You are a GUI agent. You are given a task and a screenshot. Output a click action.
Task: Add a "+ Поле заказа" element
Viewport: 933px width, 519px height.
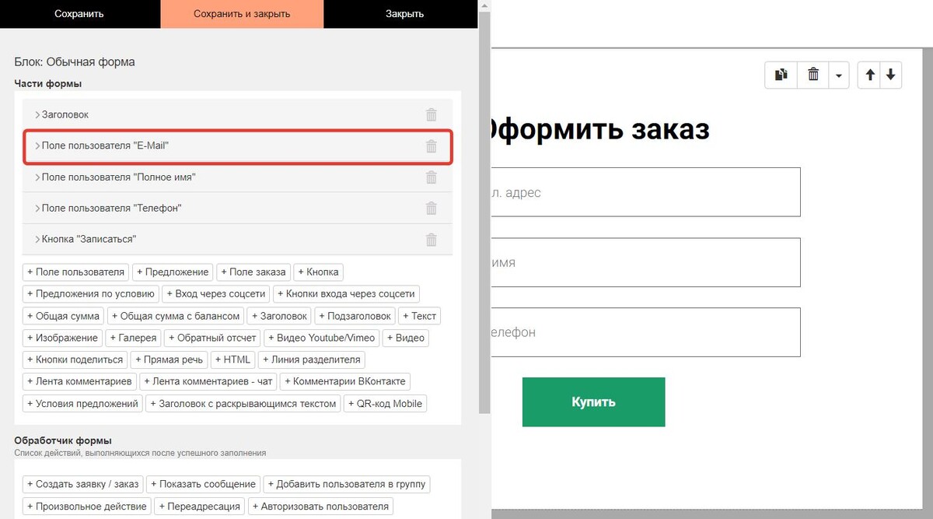tap(253, 272)
